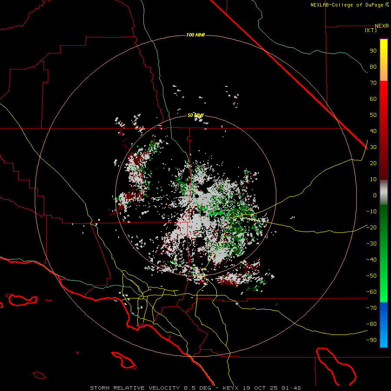The image size is (391, 391).
Task: Click the green segment of the color bar
Action: pos(384,254)
